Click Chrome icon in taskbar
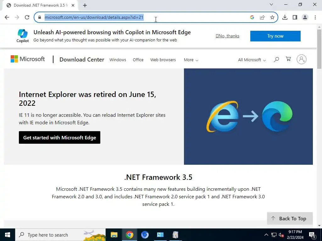Screen dimensions: 322x241 [x=129, y=235]
